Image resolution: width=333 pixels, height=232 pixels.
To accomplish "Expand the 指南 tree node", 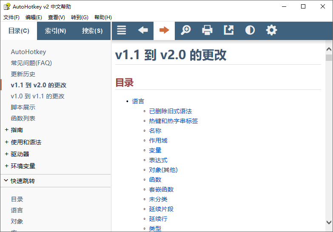I will (6, 130).
